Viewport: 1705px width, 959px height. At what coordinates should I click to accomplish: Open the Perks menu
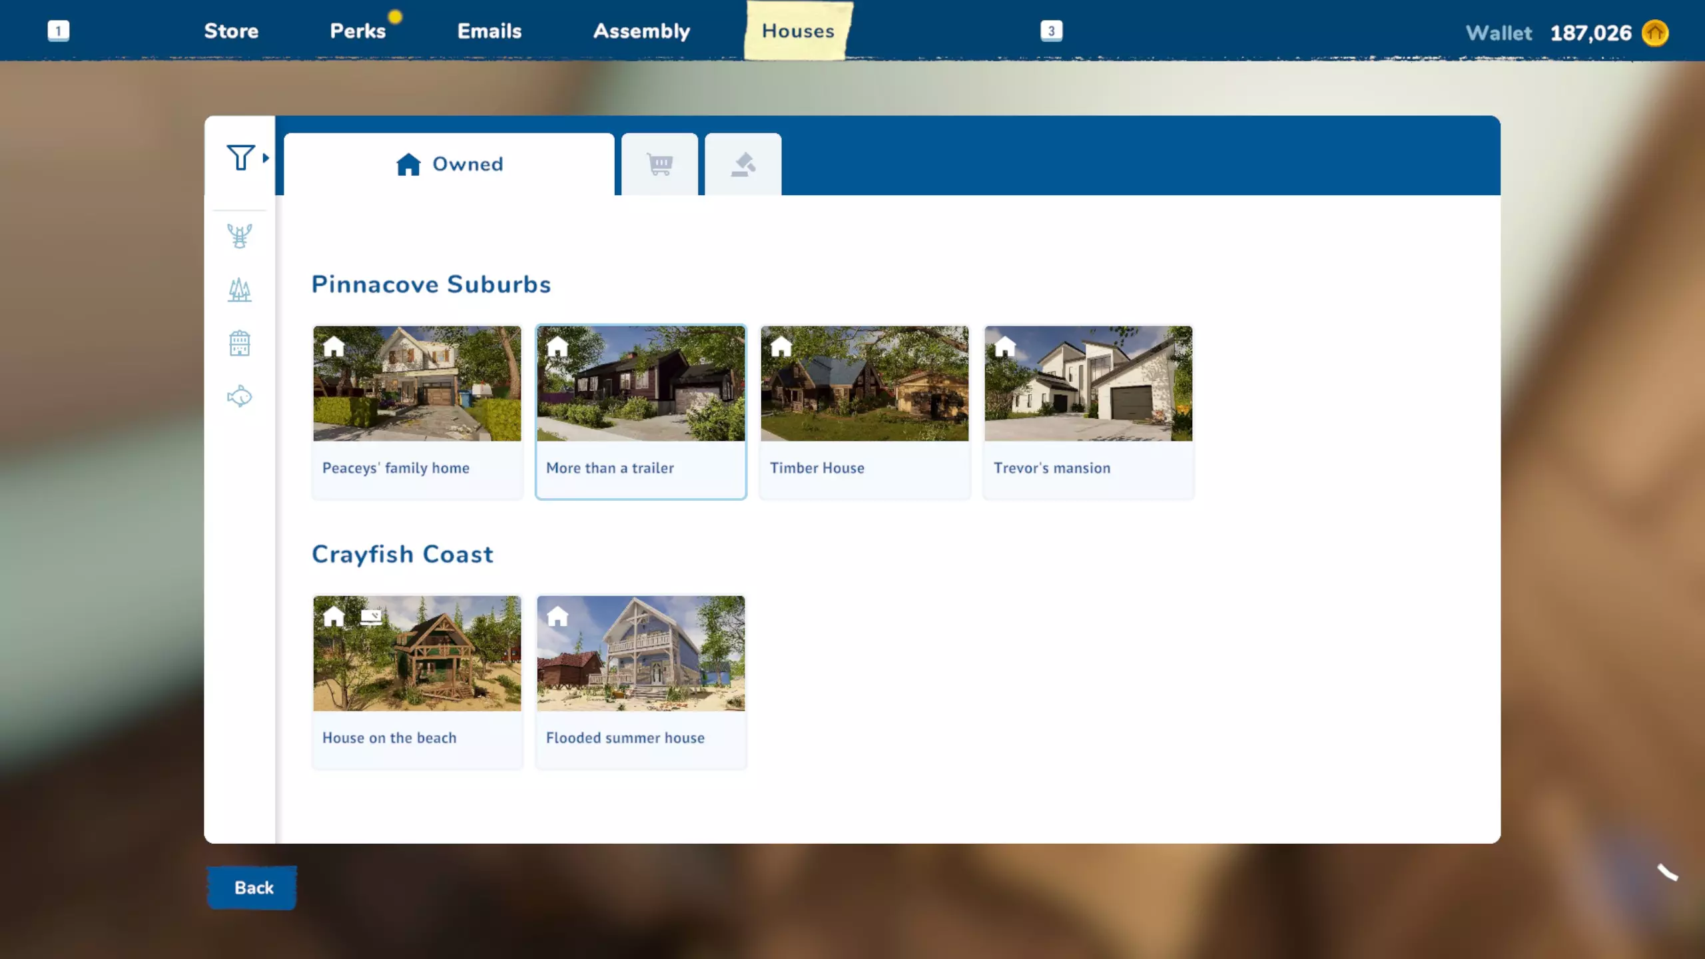[x=358, y=31]
